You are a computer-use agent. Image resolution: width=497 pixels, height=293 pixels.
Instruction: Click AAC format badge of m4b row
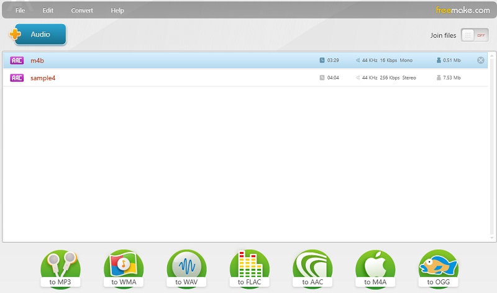17,60
